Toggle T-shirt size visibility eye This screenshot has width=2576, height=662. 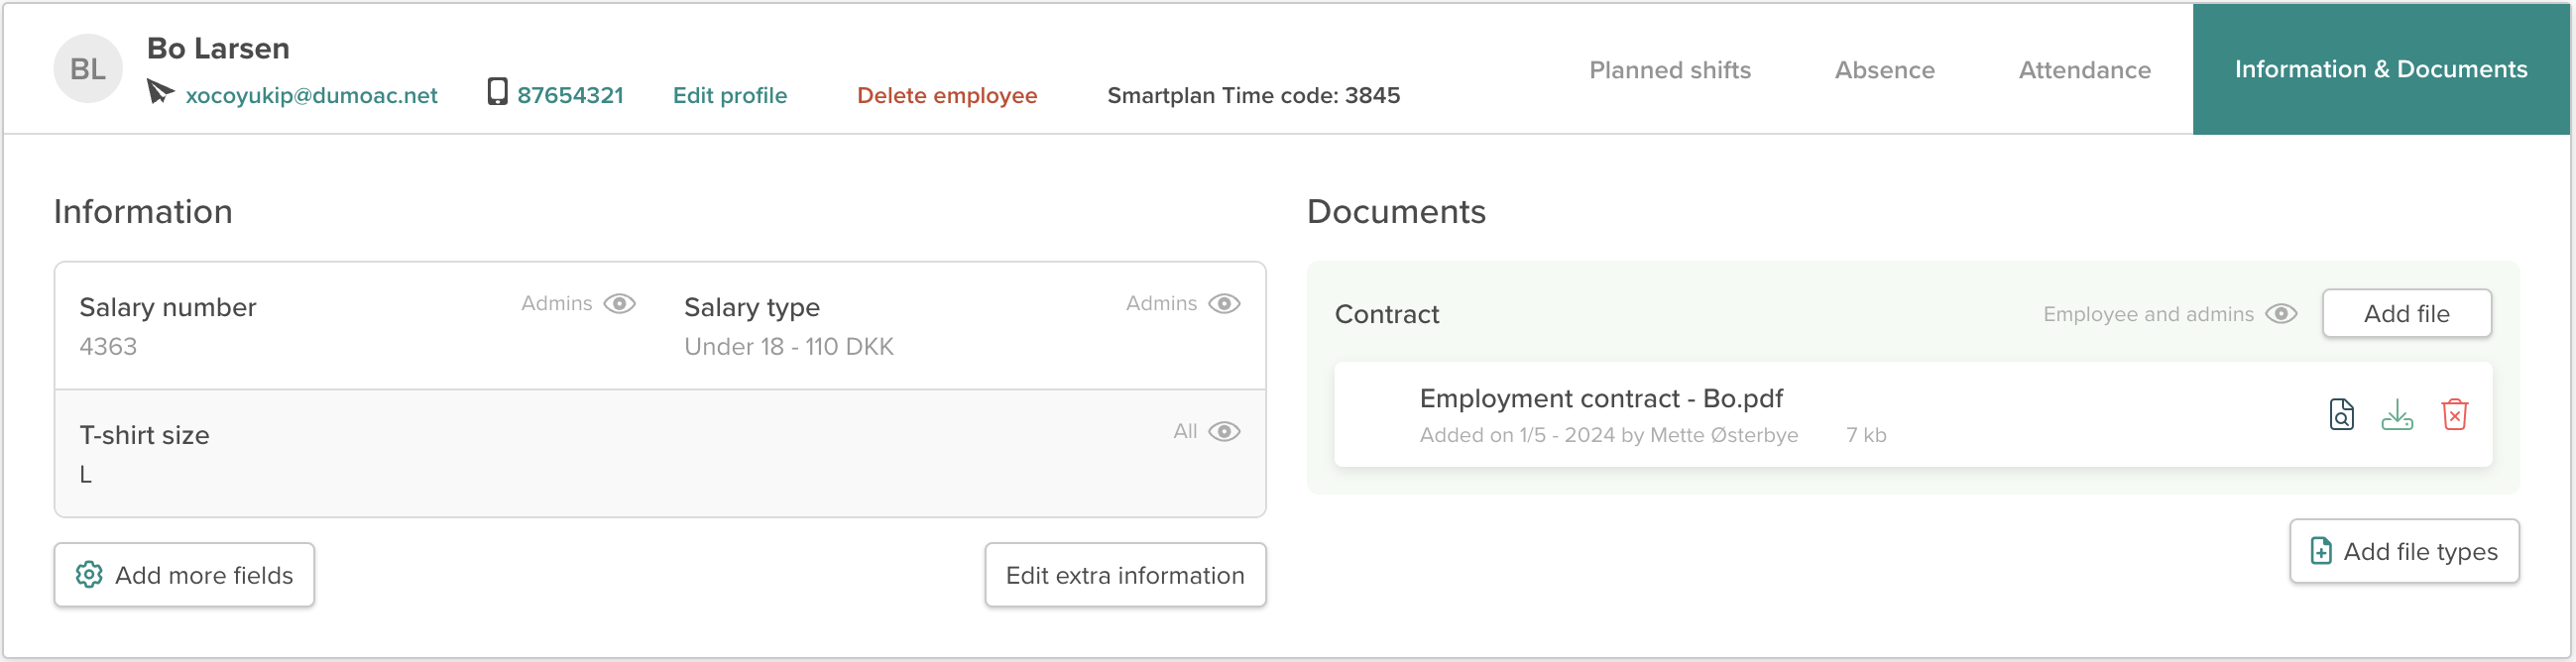(x=1224, y=431)
